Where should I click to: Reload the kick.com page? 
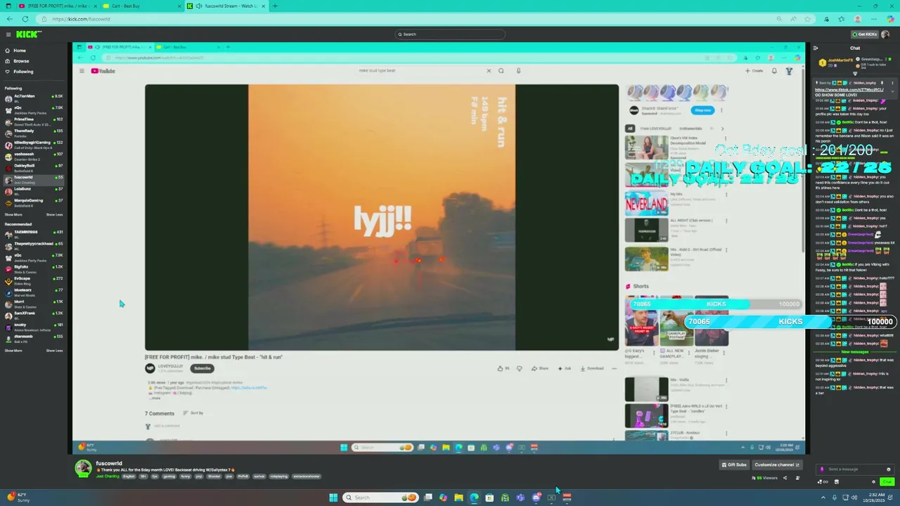(25, 19)
